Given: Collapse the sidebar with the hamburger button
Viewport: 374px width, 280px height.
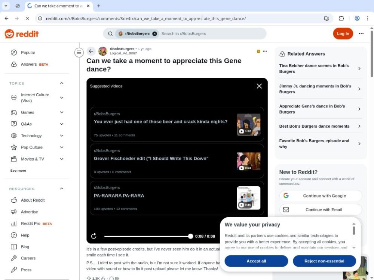Looking at the screenshot, I should [79, 53].
